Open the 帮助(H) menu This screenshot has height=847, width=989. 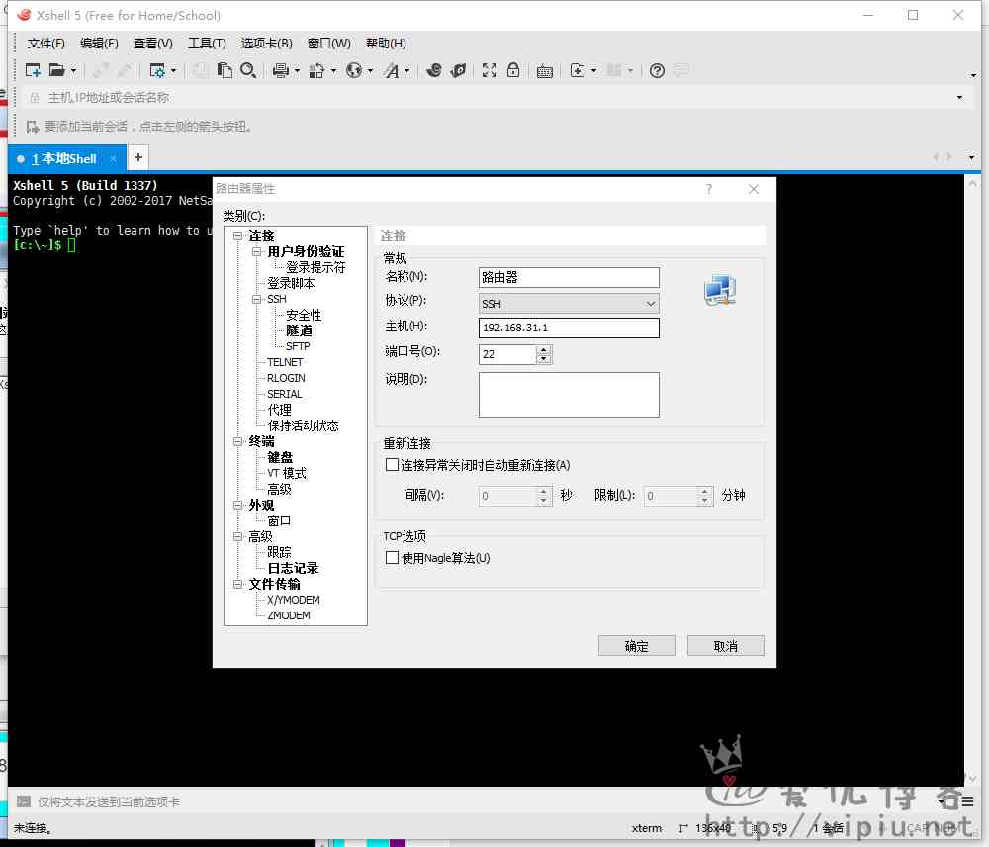pyautogui.click(x=386, y=43)
